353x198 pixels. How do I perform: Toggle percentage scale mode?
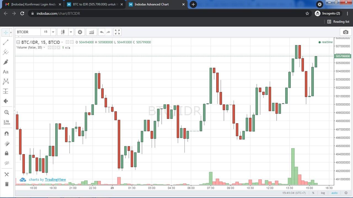coord(313,193)
